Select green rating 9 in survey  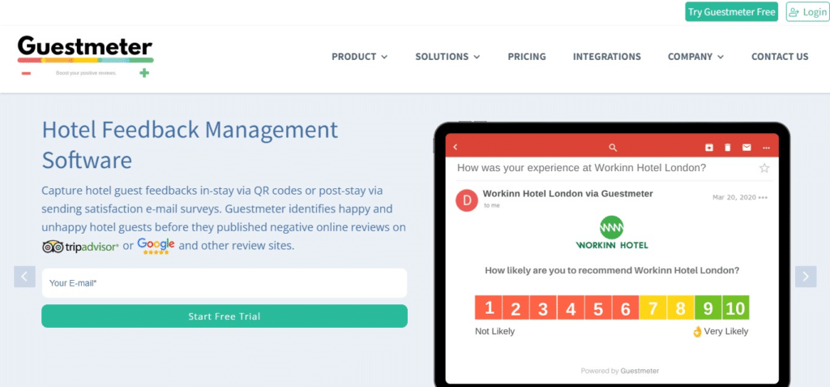708,307
